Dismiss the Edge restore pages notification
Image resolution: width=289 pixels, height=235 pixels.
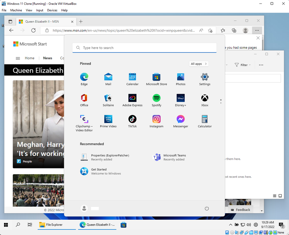[258, 38]
